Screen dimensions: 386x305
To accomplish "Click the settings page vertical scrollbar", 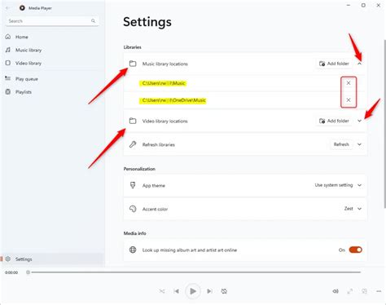I will click(384, 124).
